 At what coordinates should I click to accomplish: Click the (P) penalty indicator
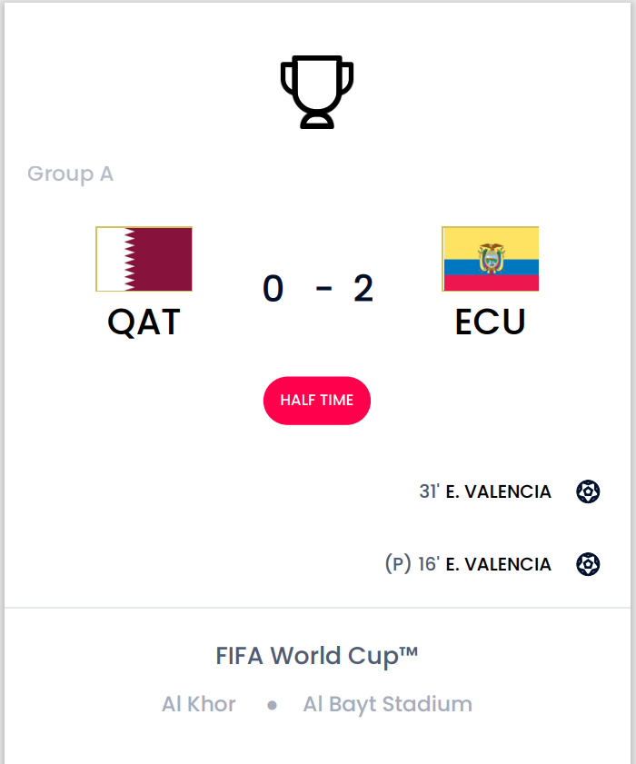pos(398,564)
